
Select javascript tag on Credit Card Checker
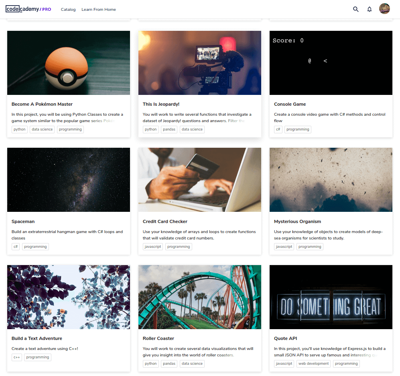[153, 247]
